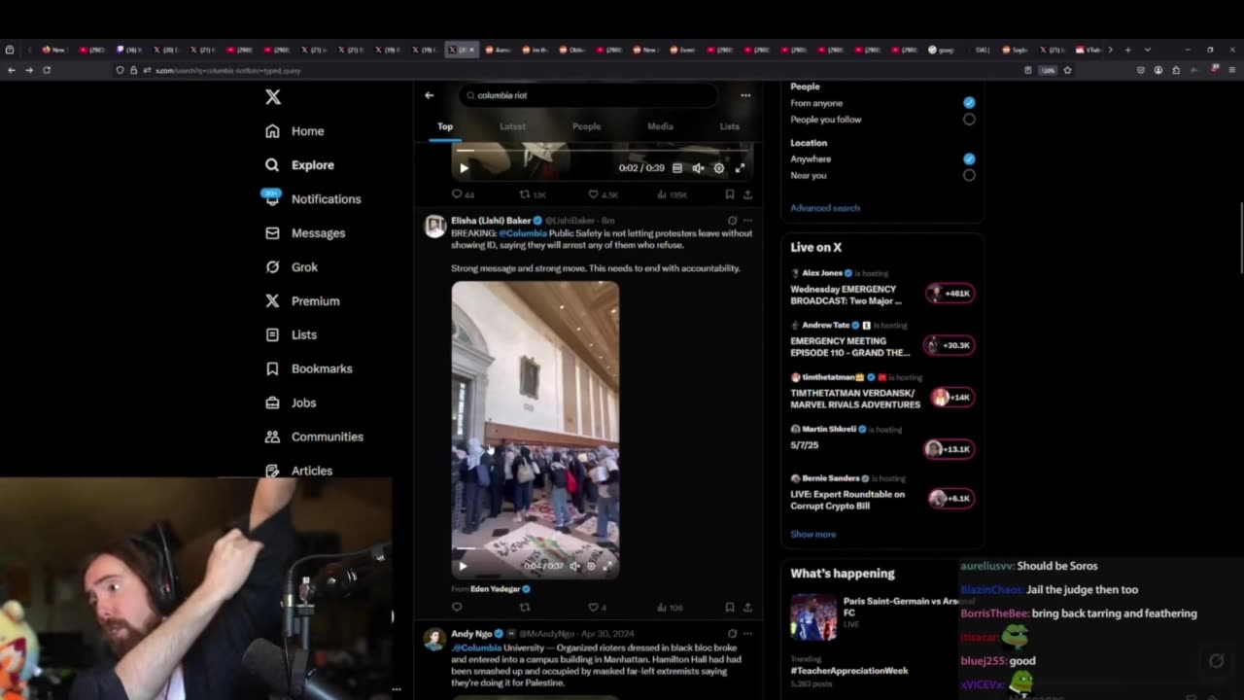1244x700 pixels.
Task: Click the 'columbia riot' search field
Action: 588,95
